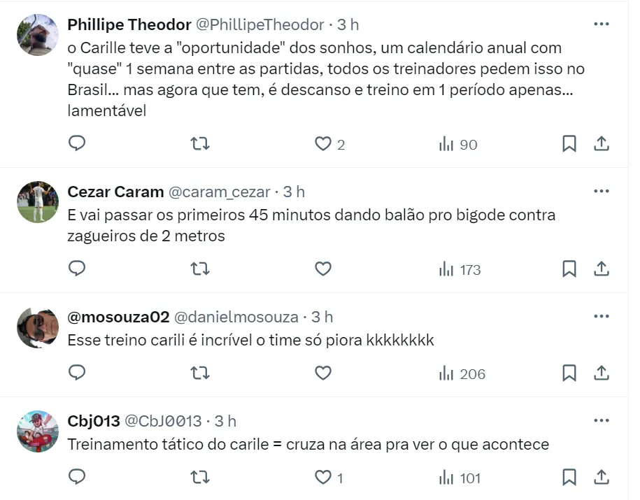The width and height of the screenshot is (640, 500).
Task: Open Cezar Caram's profile name link
Action: coord(115,192)
